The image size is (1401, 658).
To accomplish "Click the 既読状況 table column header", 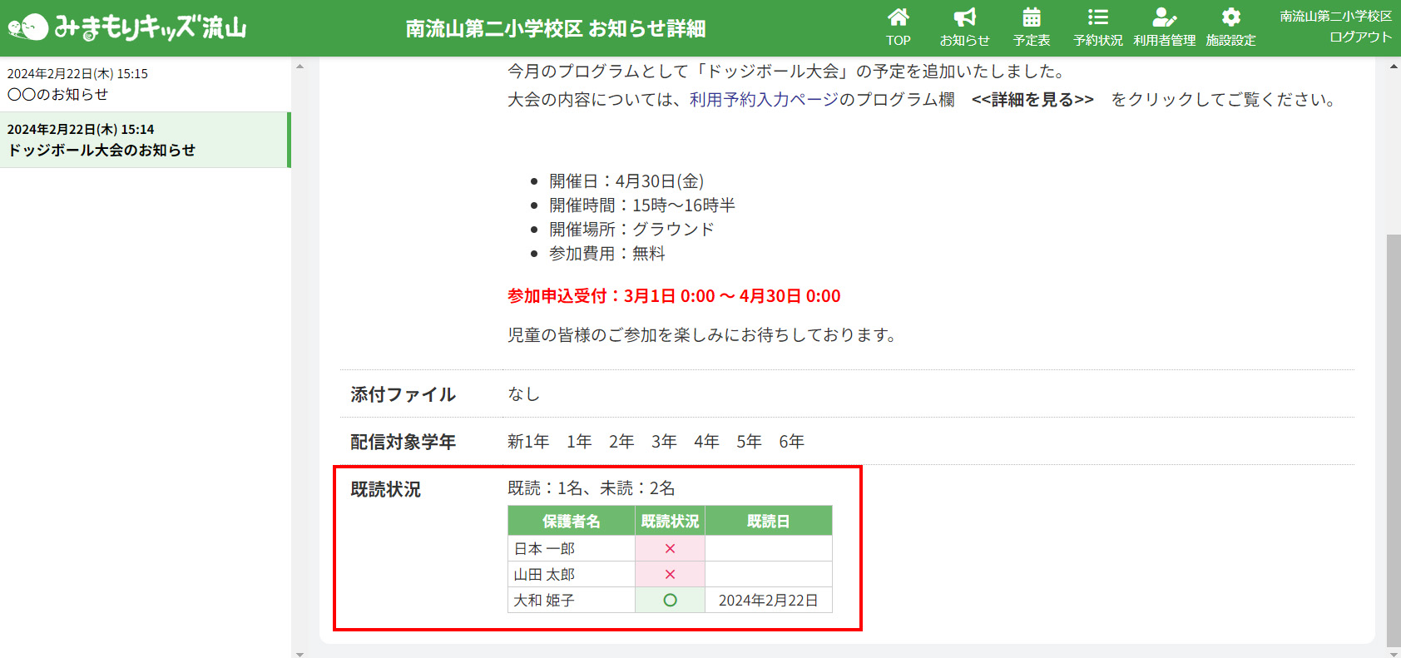I will pos(670,521).
